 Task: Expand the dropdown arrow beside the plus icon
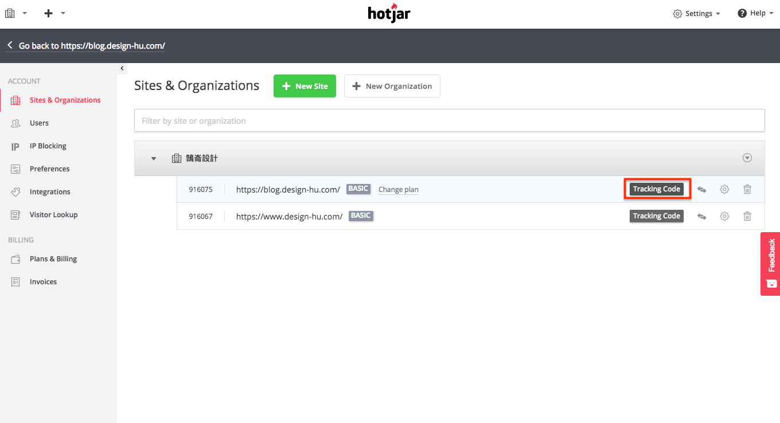point(63,13)
